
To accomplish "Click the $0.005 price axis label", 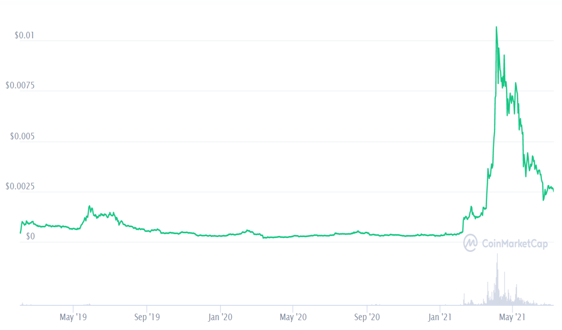I will click(22, 136).
